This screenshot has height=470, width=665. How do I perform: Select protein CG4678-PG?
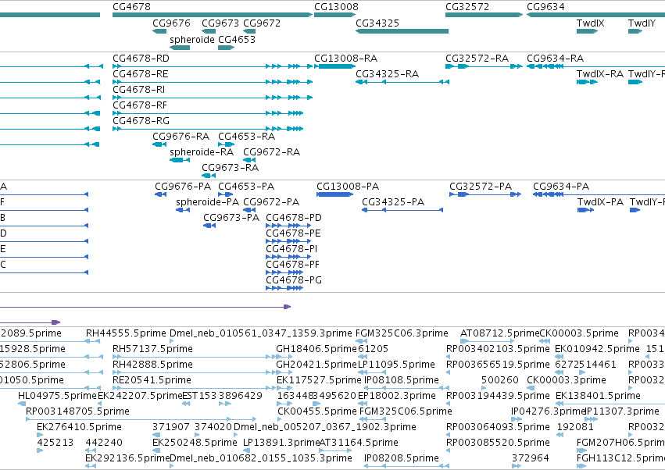click(284, 288)
